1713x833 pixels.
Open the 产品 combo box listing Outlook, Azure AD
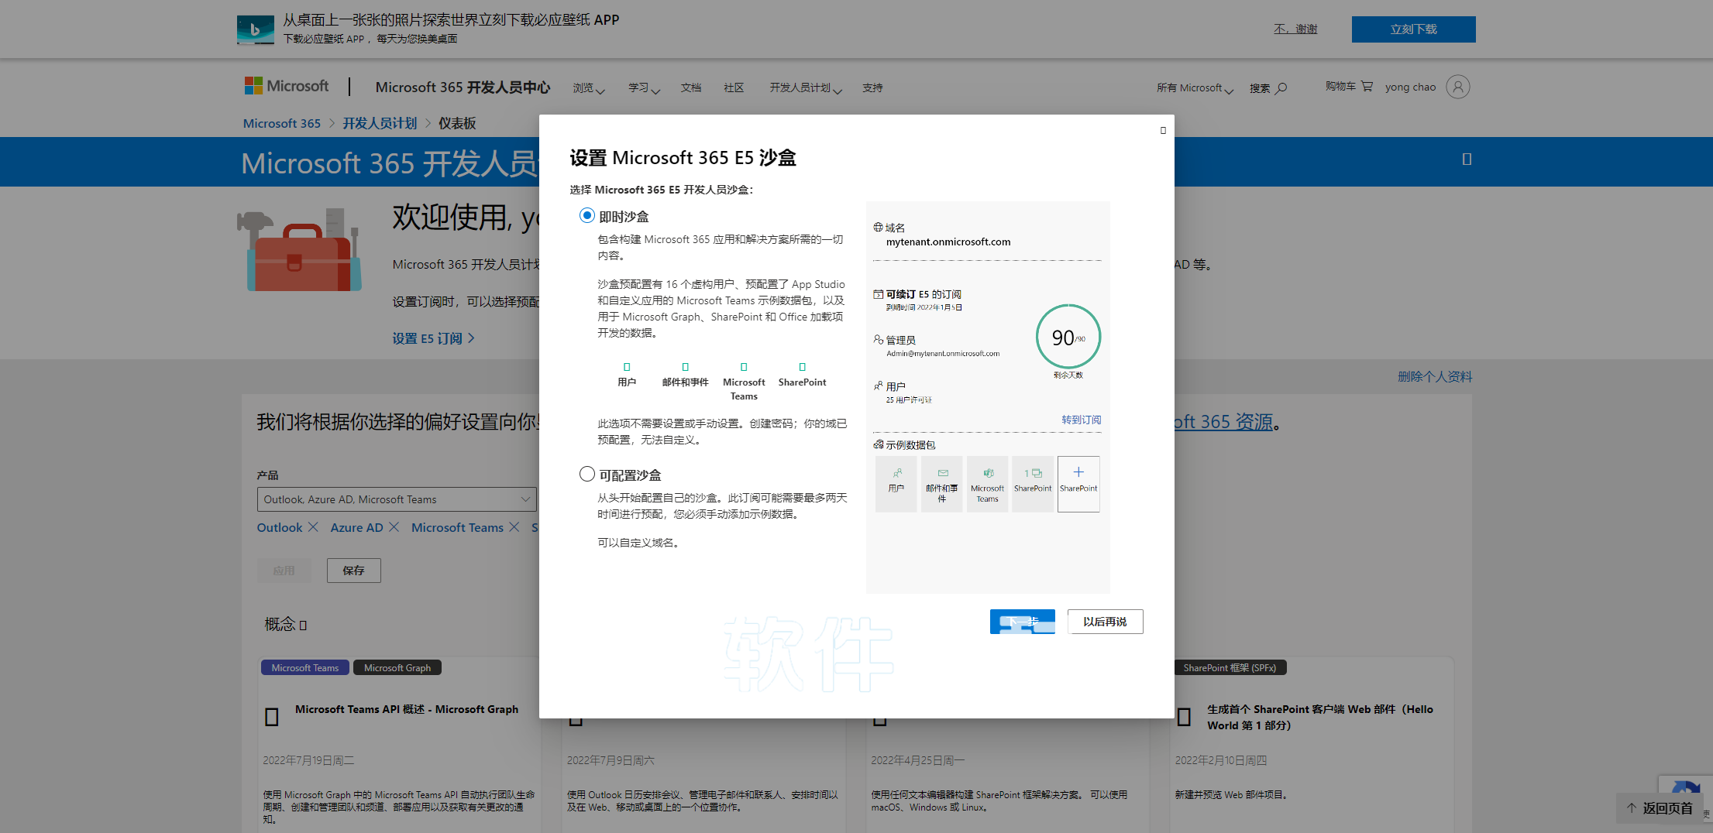(x=396, y=499)
